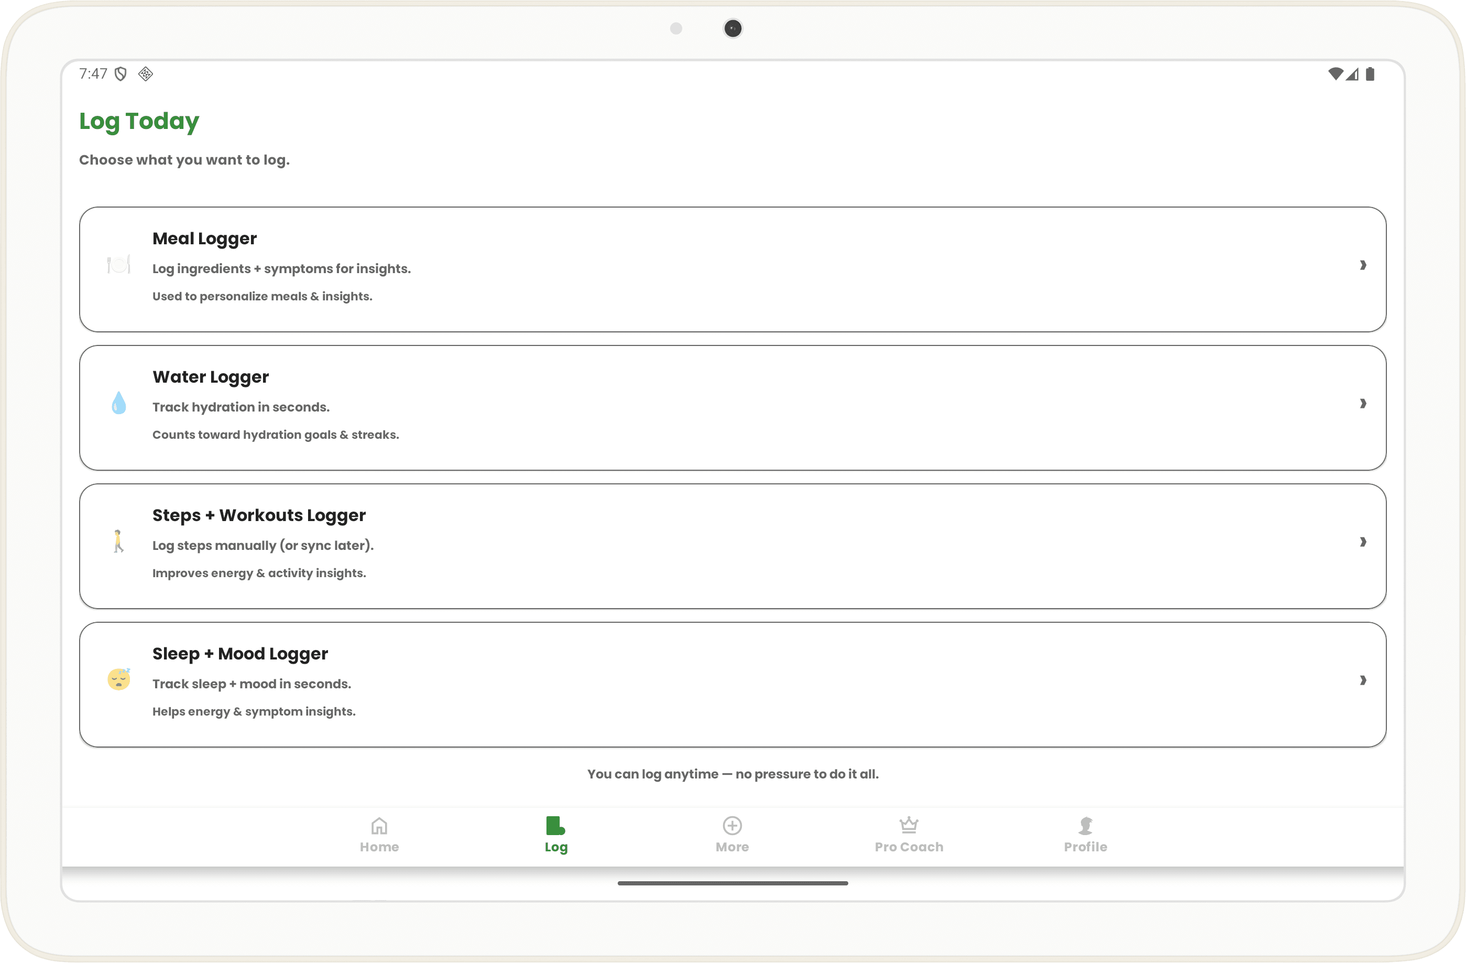Open Sleep + Mood Logger chevron arrow
This screenshot has width=1466, height=963.
click(x=1362, y=680)
